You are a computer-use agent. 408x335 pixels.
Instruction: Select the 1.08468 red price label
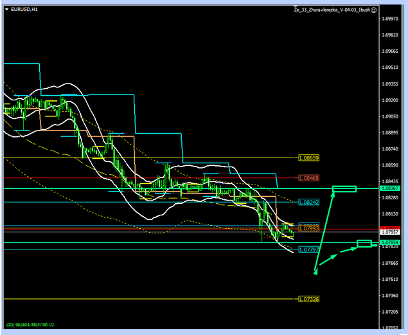pos(309,177)
